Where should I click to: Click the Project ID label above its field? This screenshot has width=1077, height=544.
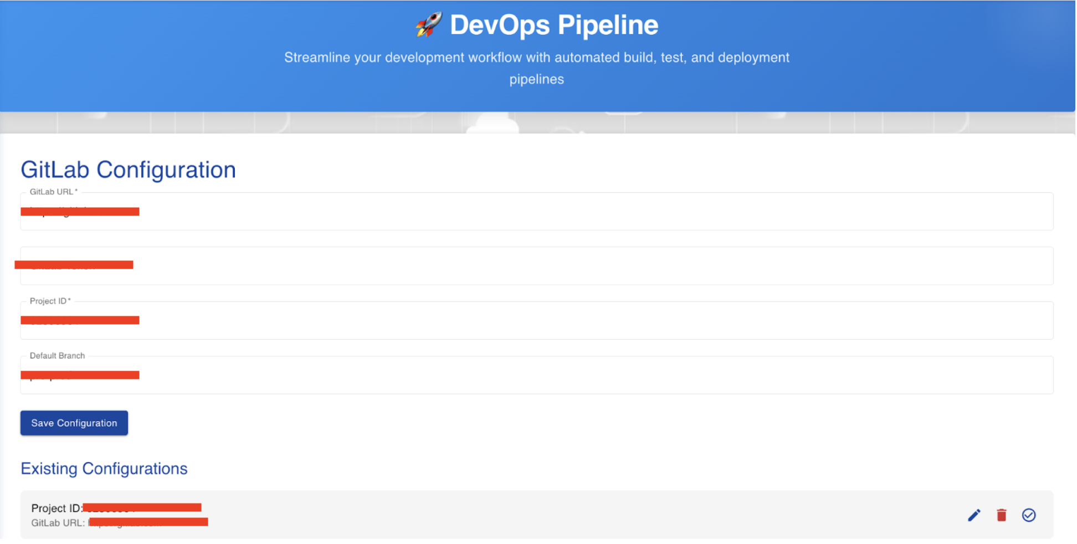tap(50, 301)
